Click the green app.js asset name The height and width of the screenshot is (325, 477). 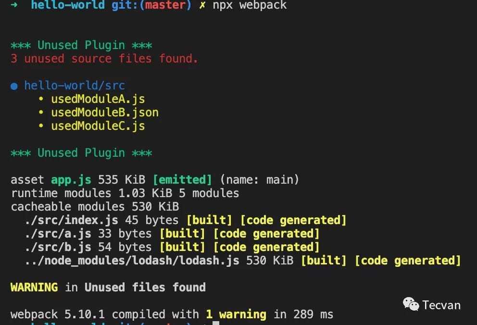point(71,180)
